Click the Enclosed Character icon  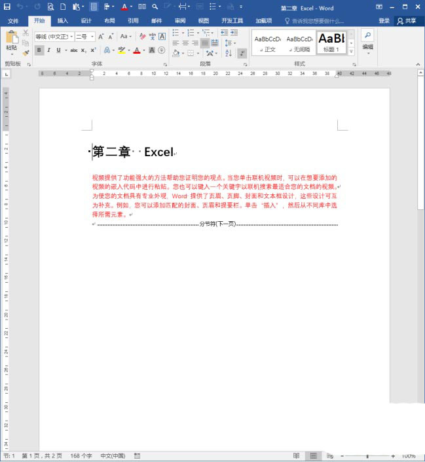coord(162,51)
